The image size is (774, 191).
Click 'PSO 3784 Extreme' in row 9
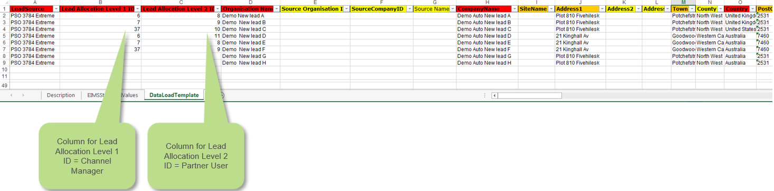coord(34,63)
